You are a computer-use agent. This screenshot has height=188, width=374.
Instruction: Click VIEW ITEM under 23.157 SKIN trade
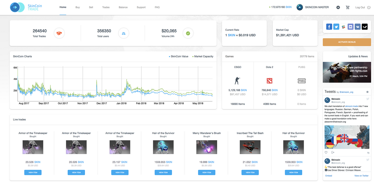[120, 172]
